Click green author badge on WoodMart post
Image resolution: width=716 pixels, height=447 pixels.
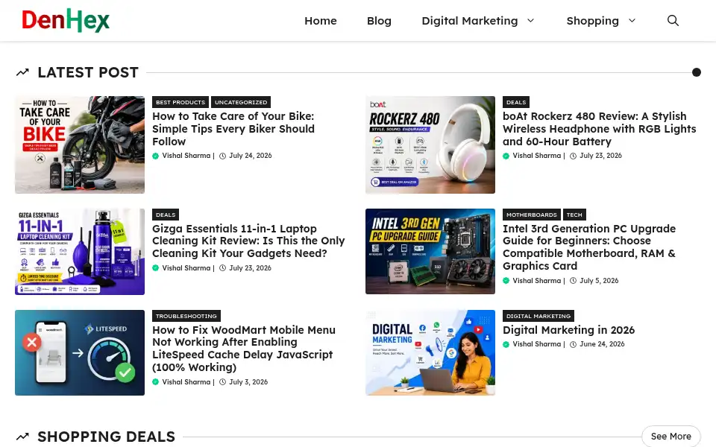[x=156, y=382]
